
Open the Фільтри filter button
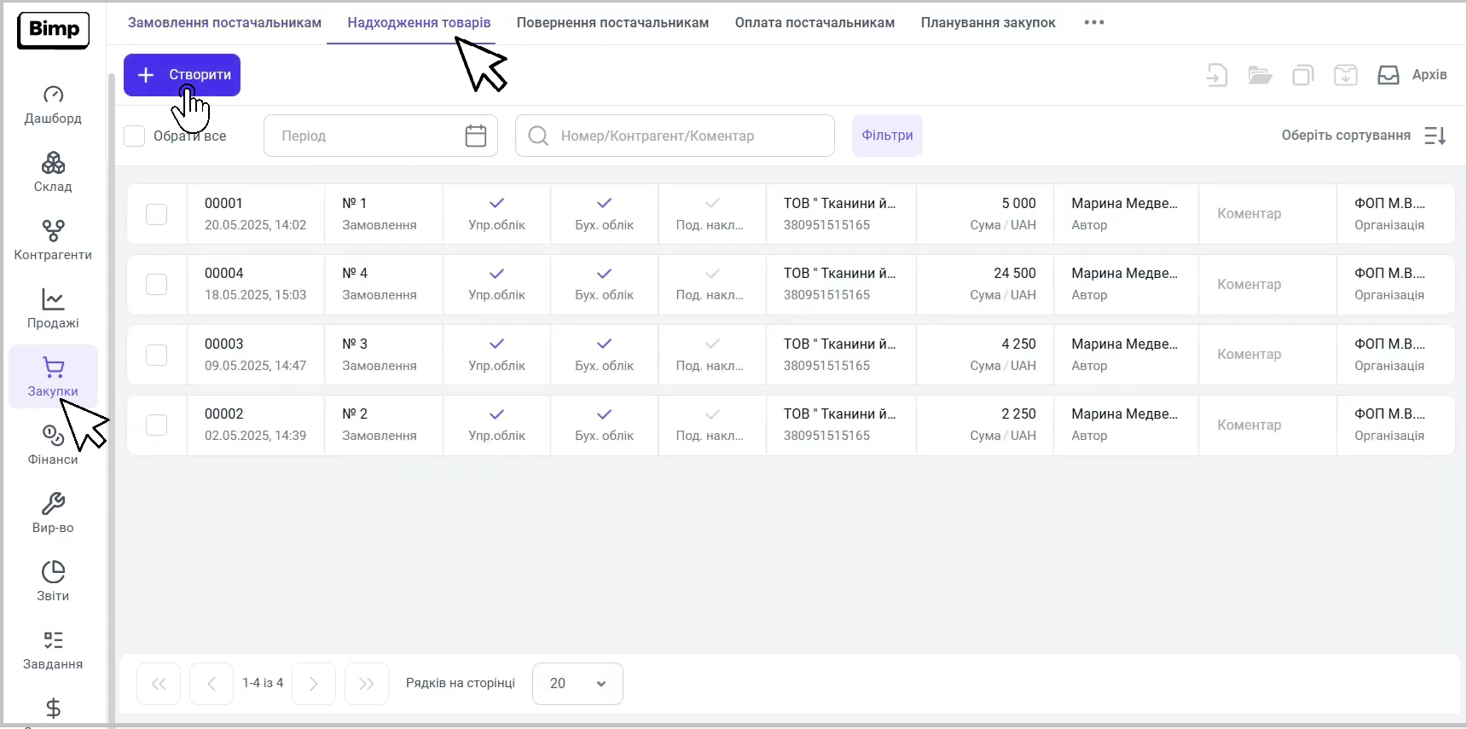click(x=887, y=136)
